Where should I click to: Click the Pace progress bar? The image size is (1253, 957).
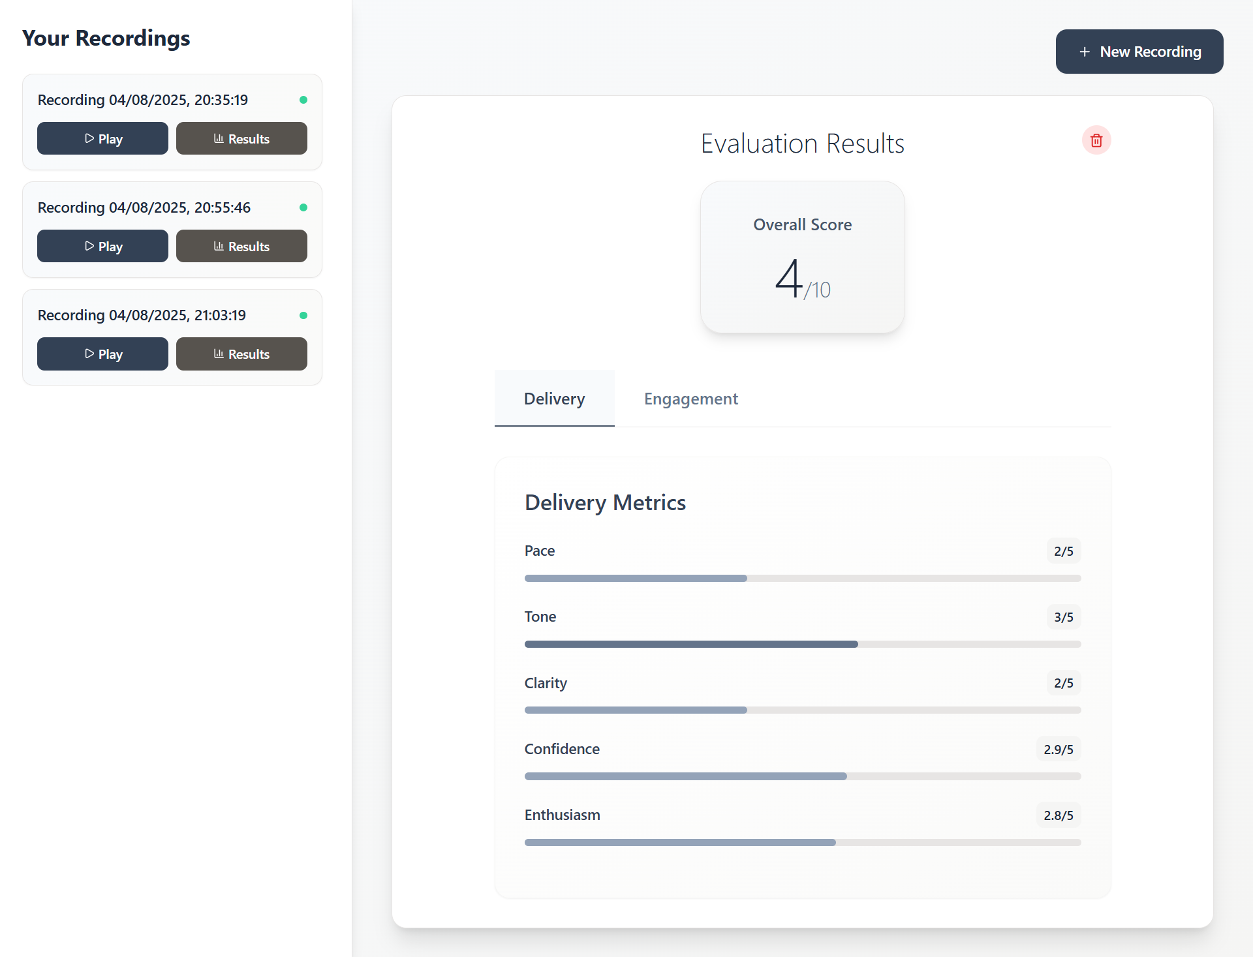coord(802,578)
